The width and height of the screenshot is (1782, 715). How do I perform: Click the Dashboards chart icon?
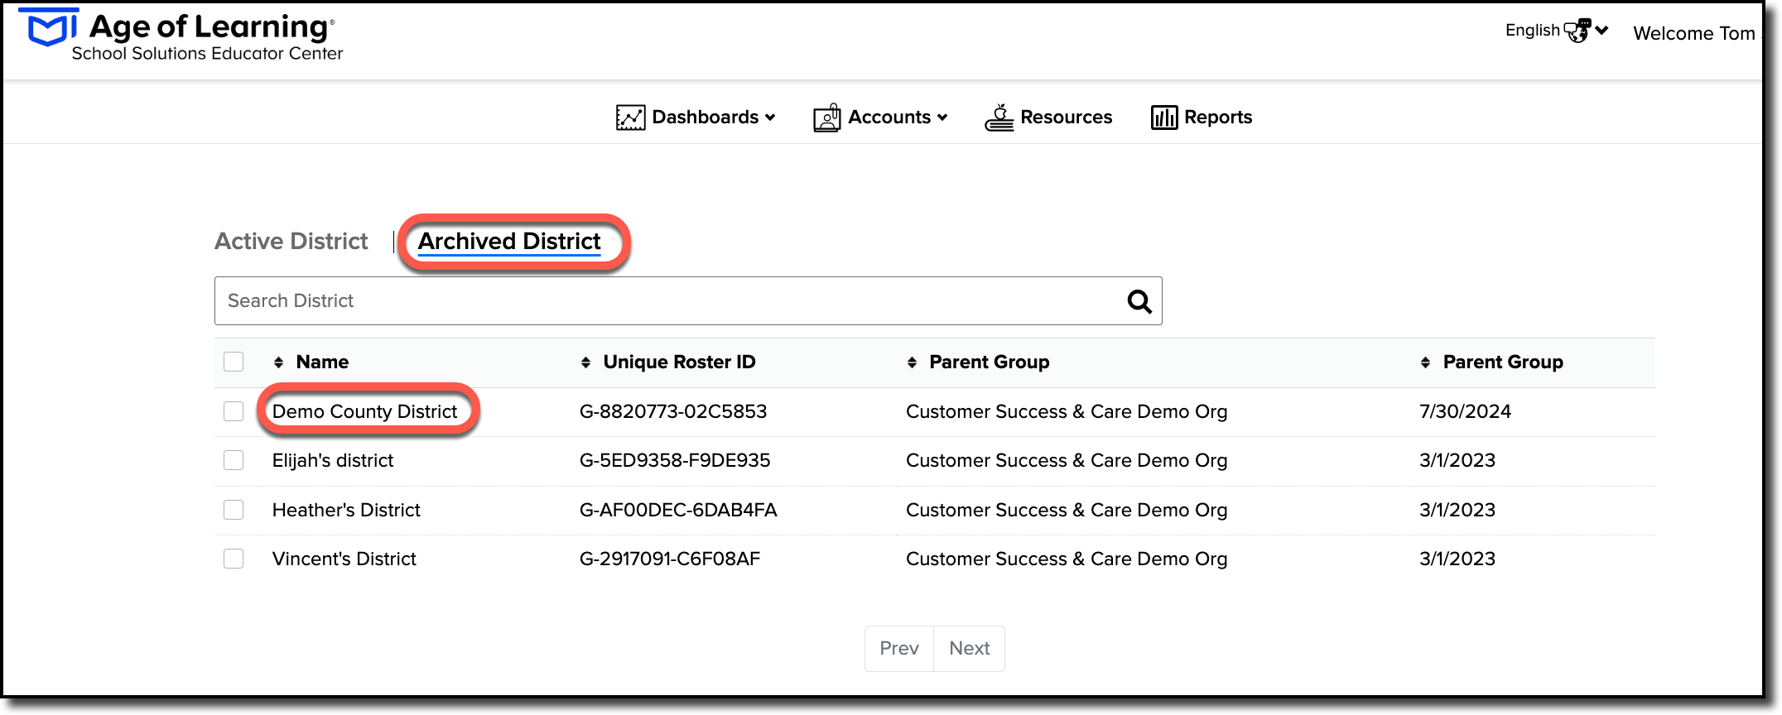click(x=630, y=118)
